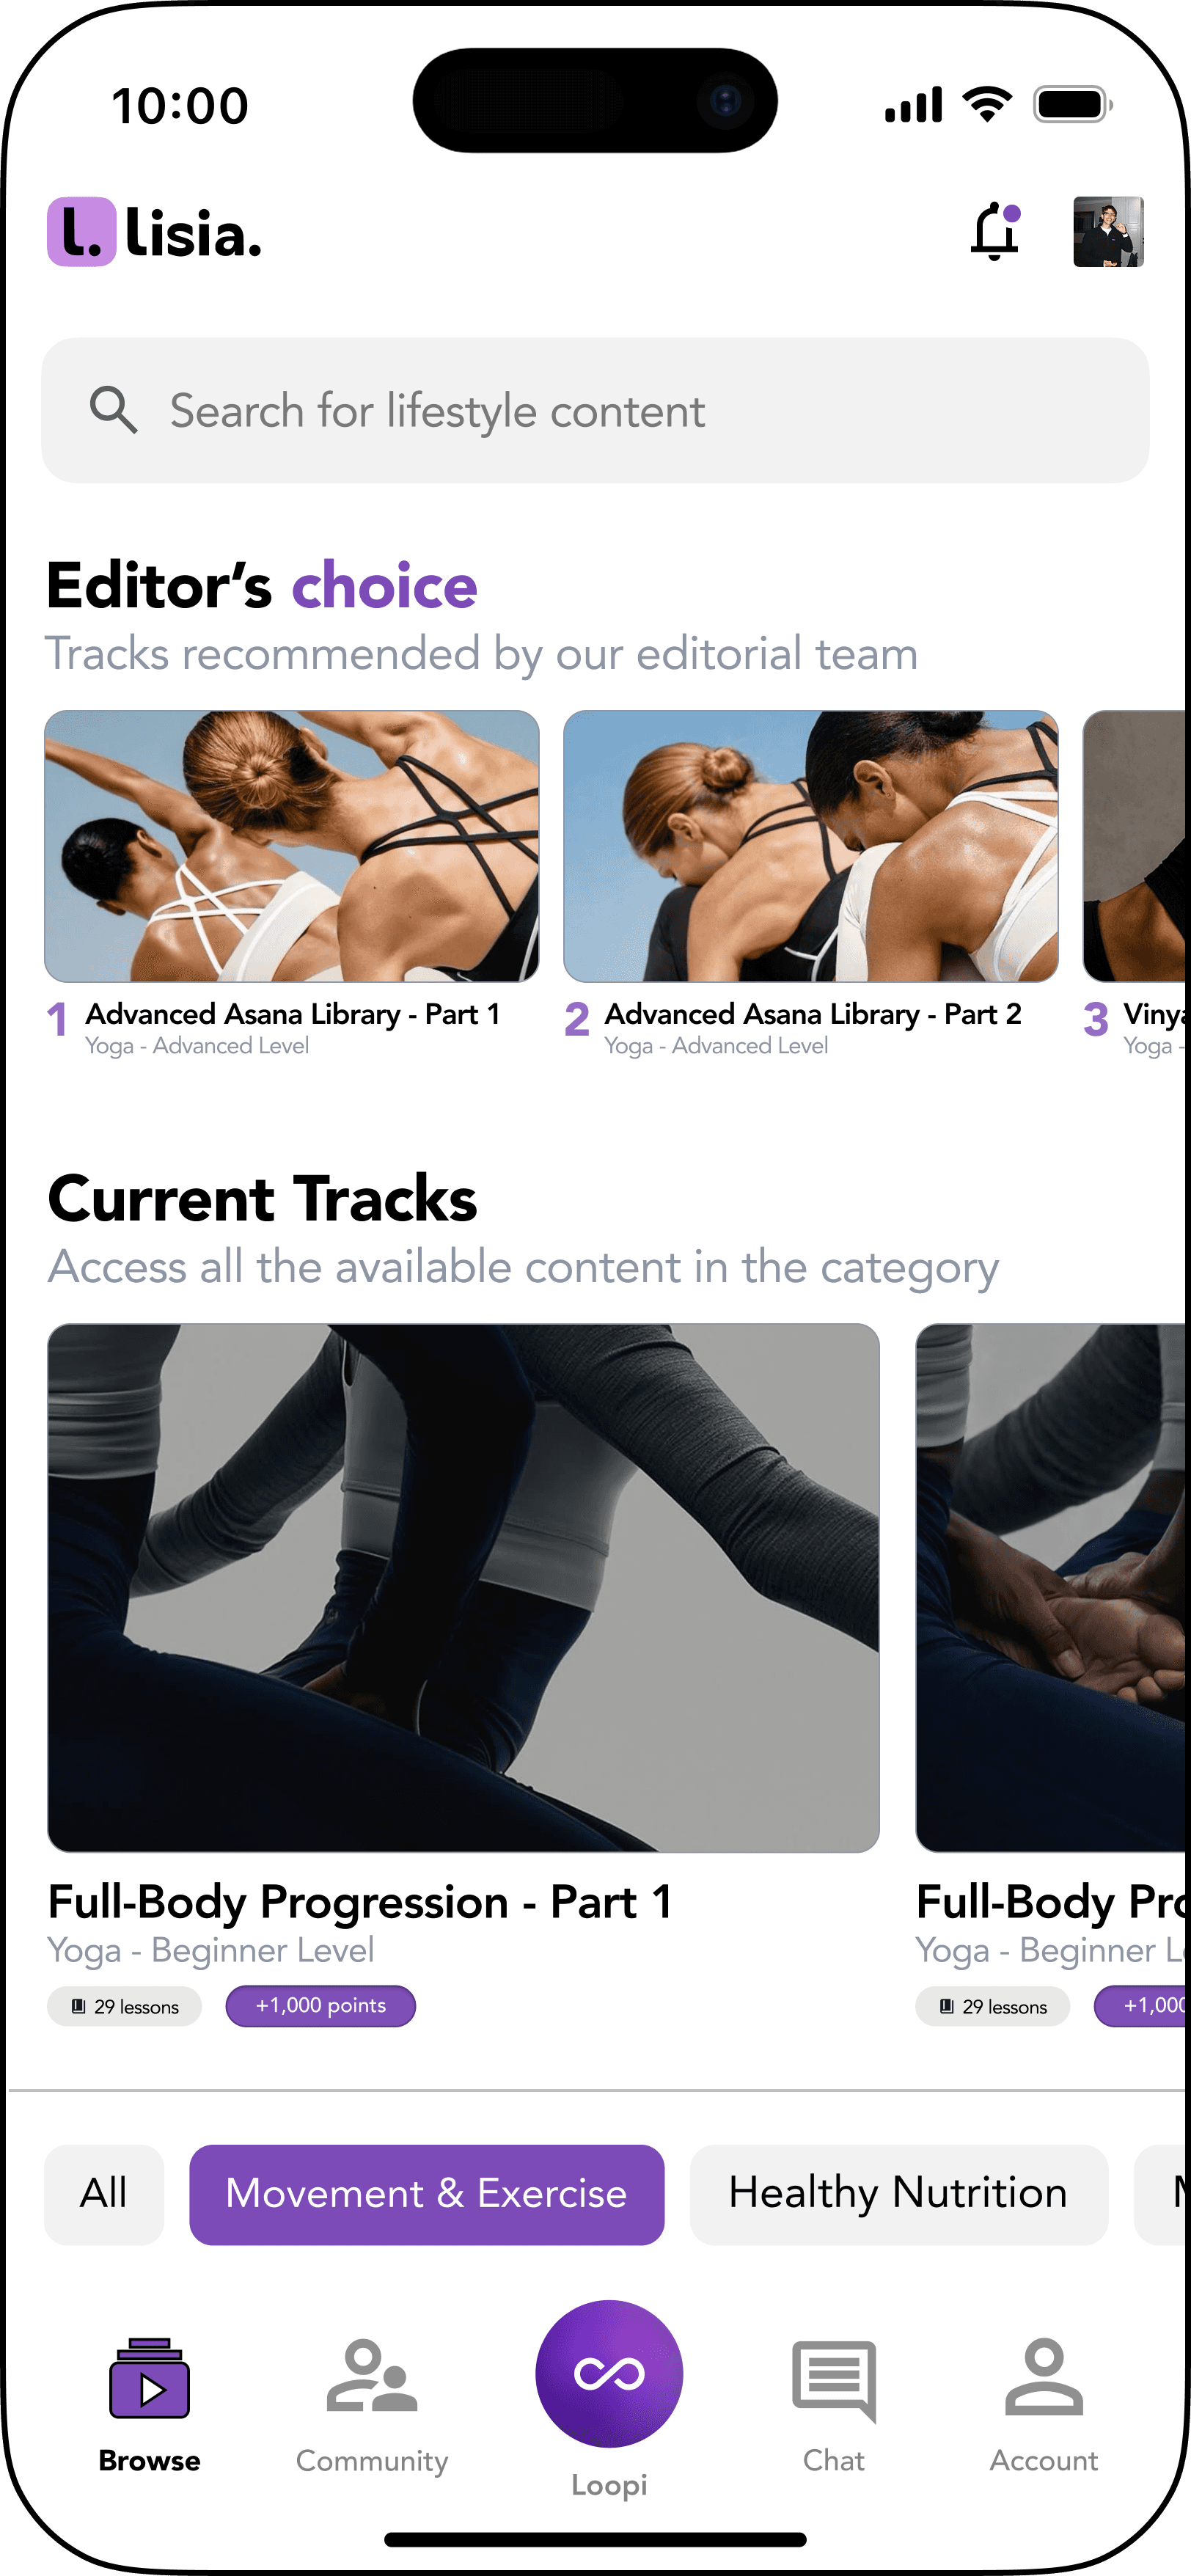Tap the 29 lessons badge
The height and width of the screenshot is (2576, 1191).
125,2006
